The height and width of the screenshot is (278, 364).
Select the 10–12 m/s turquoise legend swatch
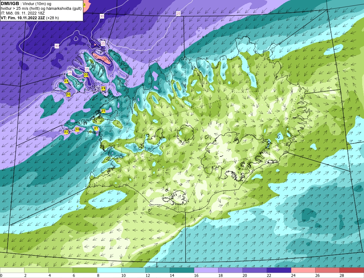click(134, 270)
